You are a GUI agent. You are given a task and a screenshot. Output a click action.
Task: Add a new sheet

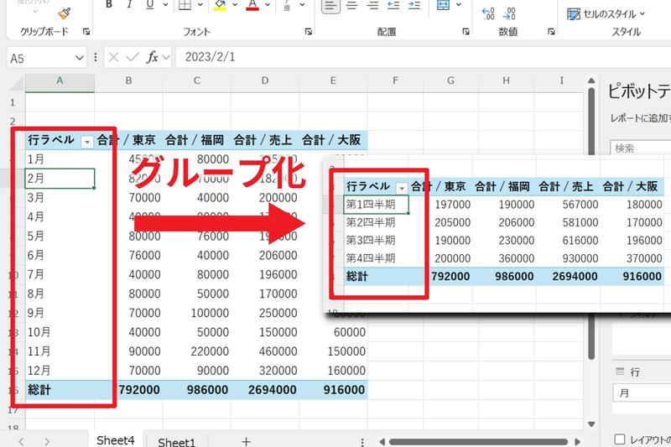point(246,441)
